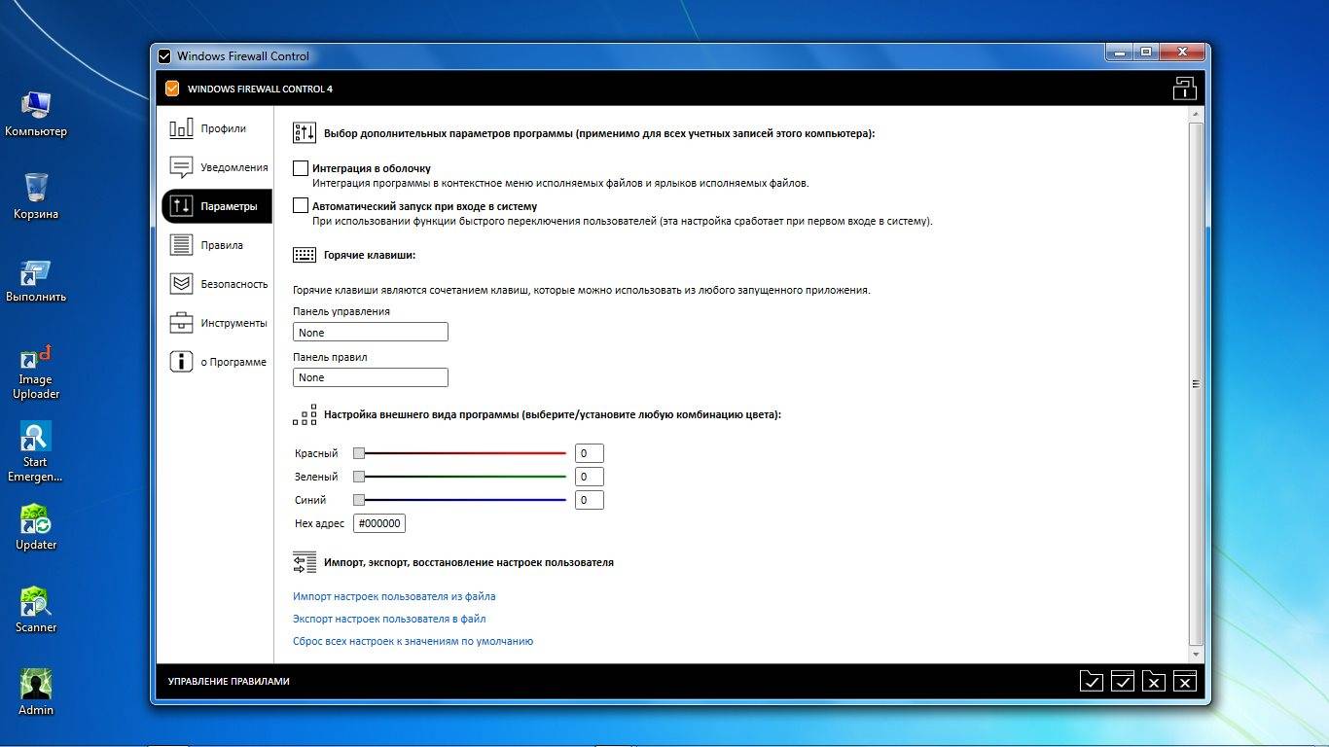
Task: Click the Admin desktop icon
Action: click(x=36, y=693)
